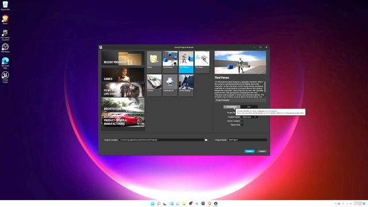The image size is (368, 207).
Task: Select the Architecture project category
Action: (123, 105)
